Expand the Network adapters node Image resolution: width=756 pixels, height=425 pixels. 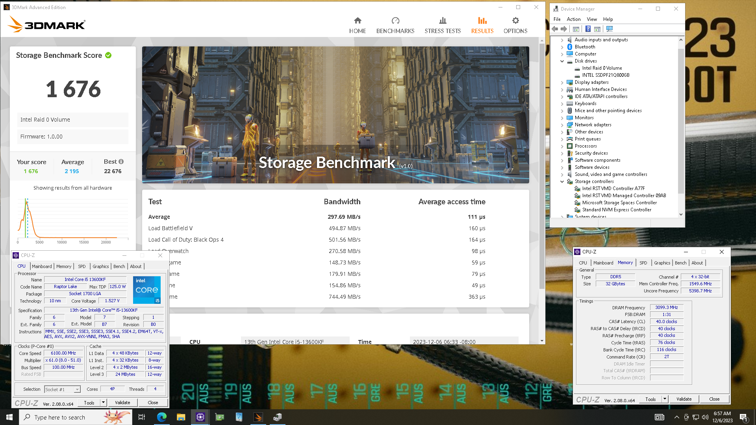[562, 125]
